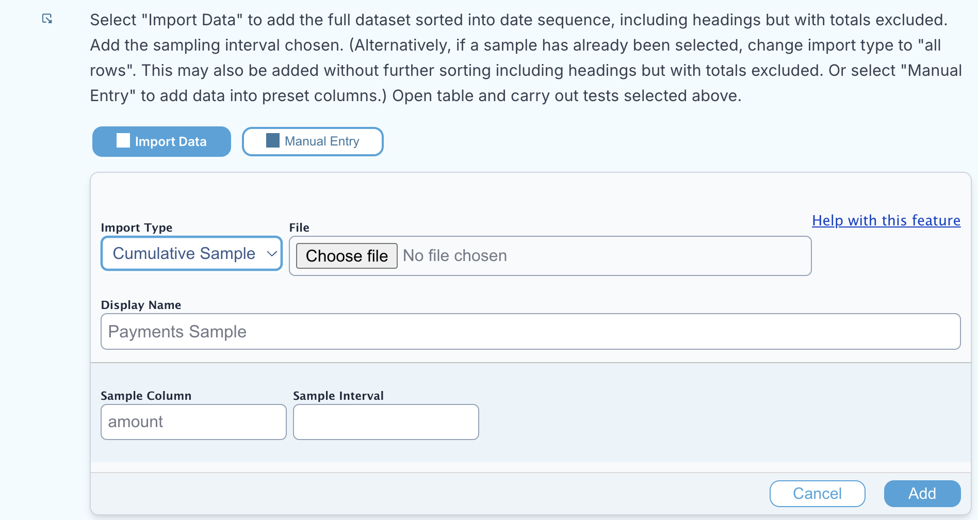Viewport: 978px width, 520px height.
Task: Click the blue square icon in Manual Entry
Action: 273,140
